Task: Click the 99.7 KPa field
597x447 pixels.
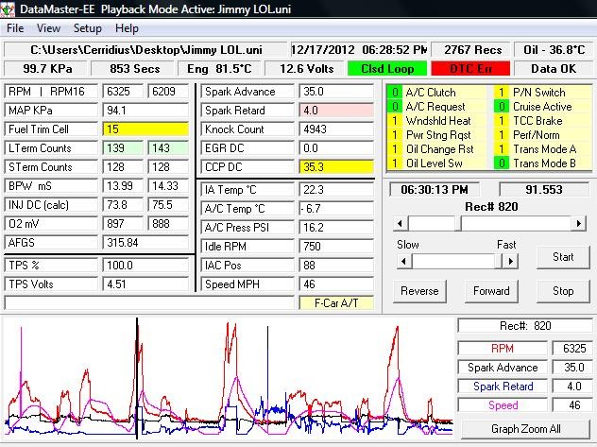Action: (x=47, y=69)
